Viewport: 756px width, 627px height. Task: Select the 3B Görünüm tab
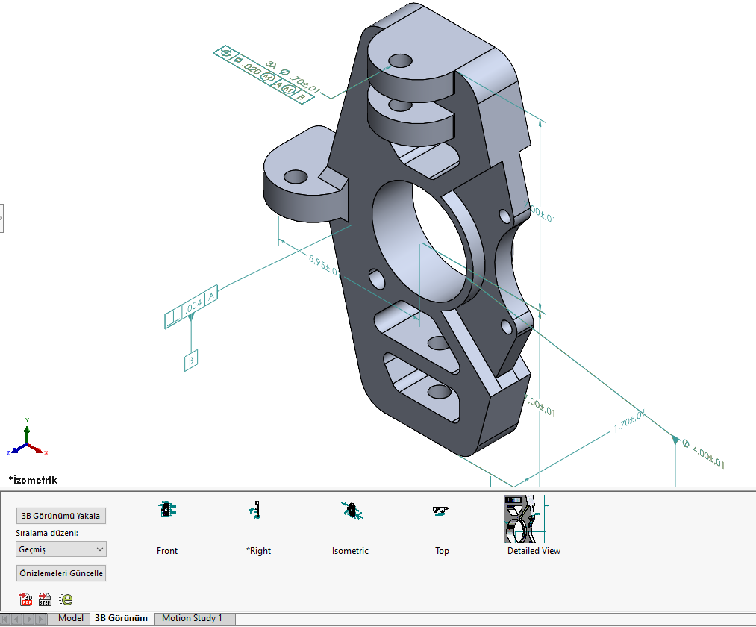click(121, 618)
